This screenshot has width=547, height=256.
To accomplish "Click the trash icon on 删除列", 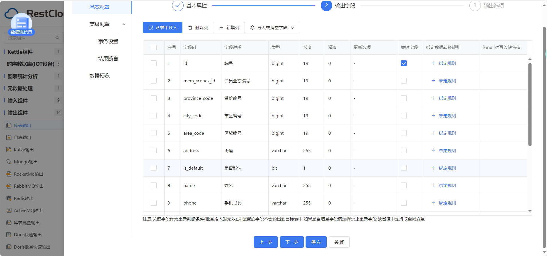I will [x=190, y=27].
